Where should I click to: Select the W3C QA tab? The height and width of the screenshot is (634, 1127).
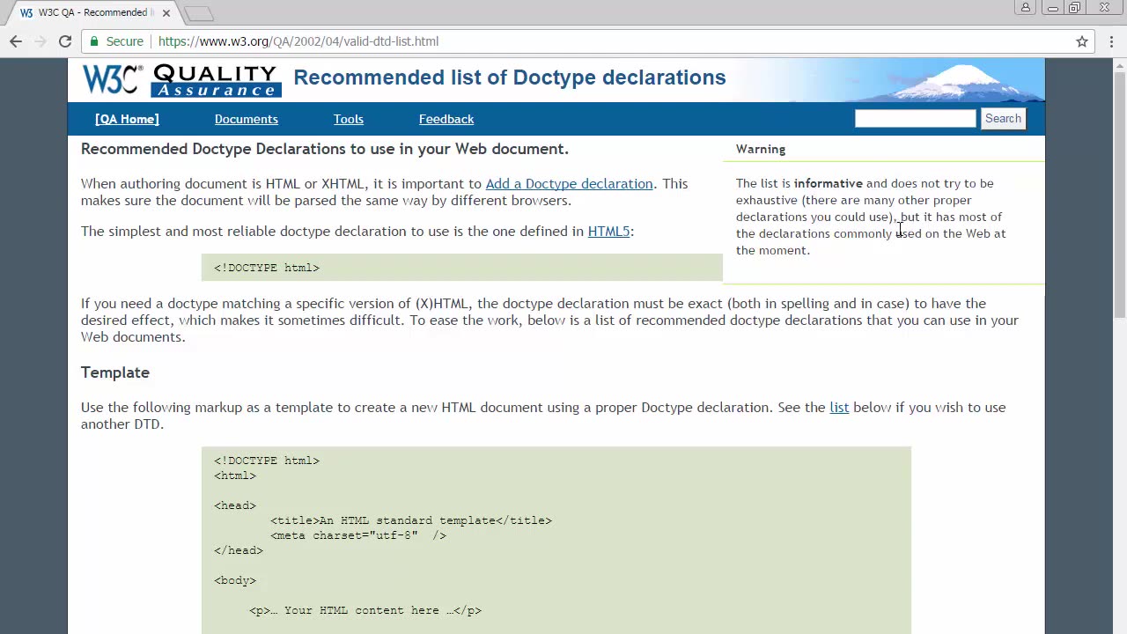coord(92,13)
